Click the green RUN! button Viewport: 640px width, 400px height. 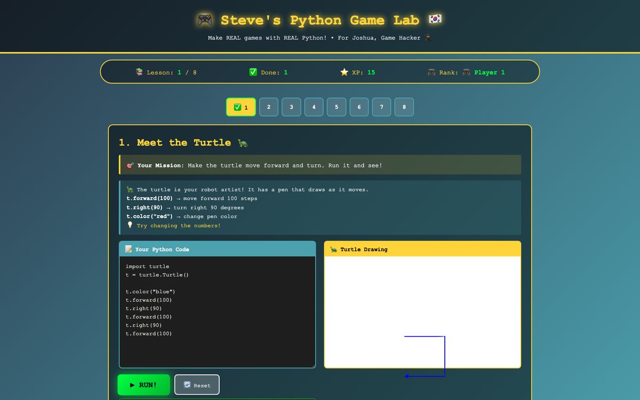click(144, 385)
